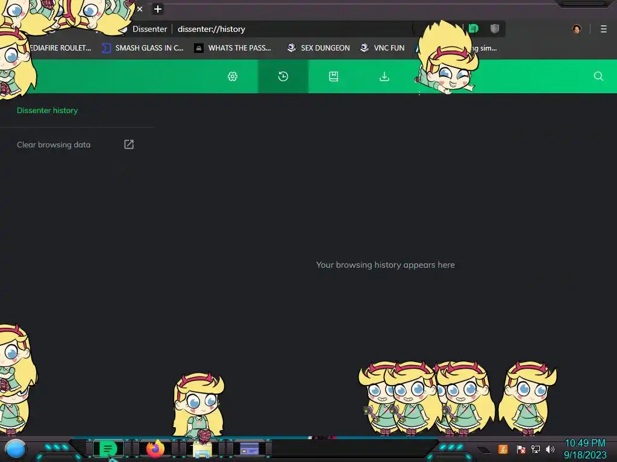Close the current browser tab

coord(140,9)
